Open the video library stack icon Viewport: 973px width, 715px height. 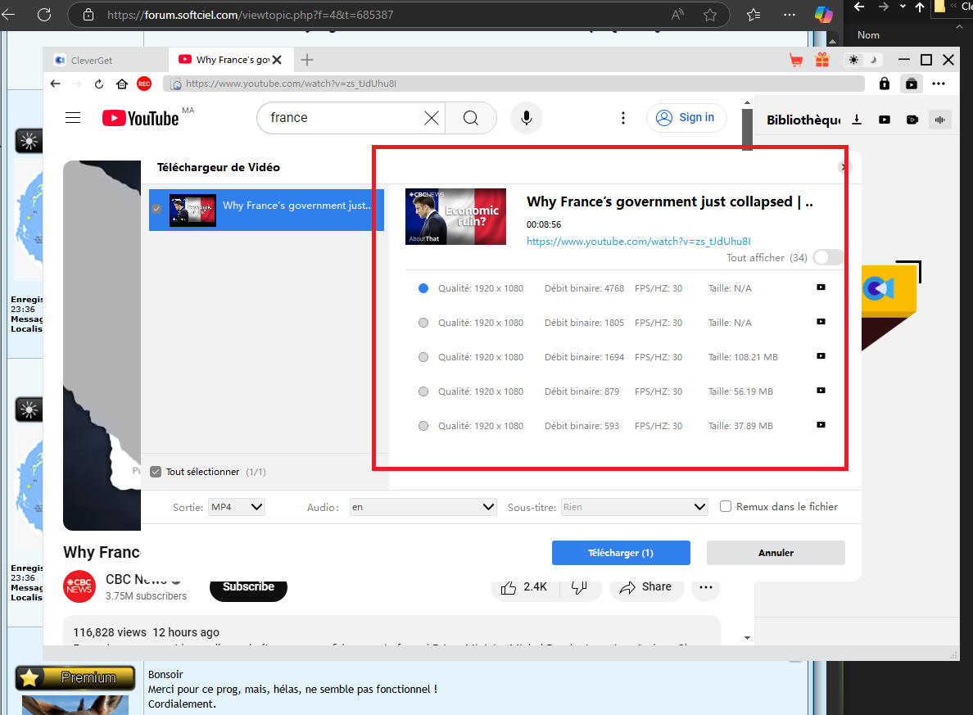click(912, 84)
